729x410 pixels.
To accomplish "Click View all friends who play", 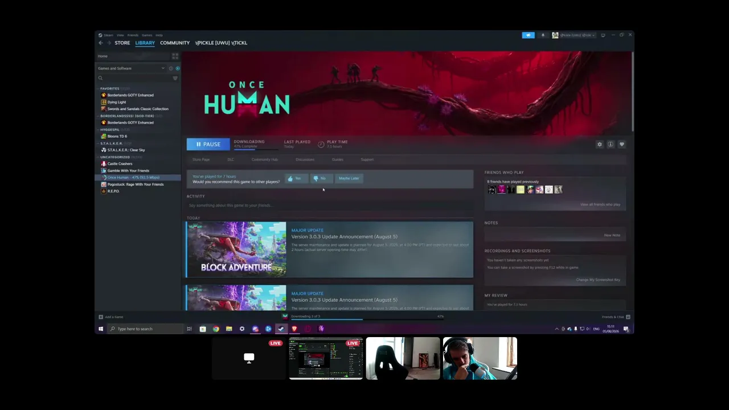I will point(600,204).
